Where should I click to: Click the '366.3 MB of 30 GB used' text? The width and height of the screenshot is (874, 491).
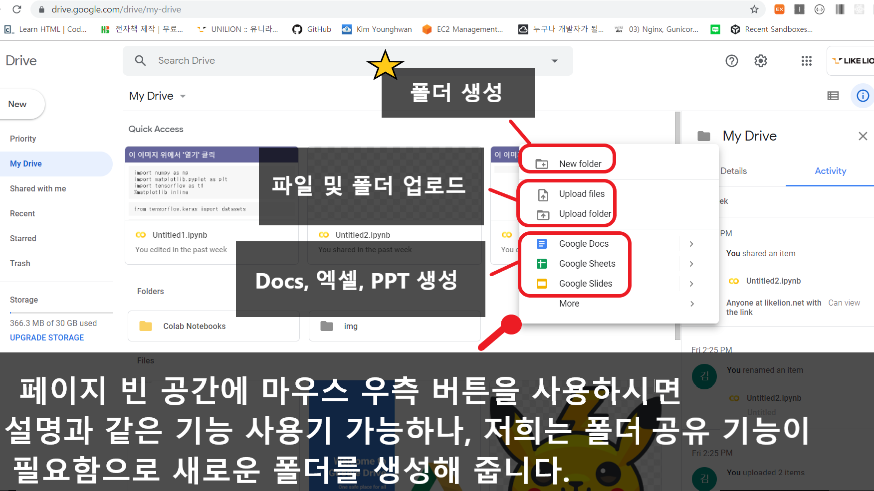click(53, 323)
